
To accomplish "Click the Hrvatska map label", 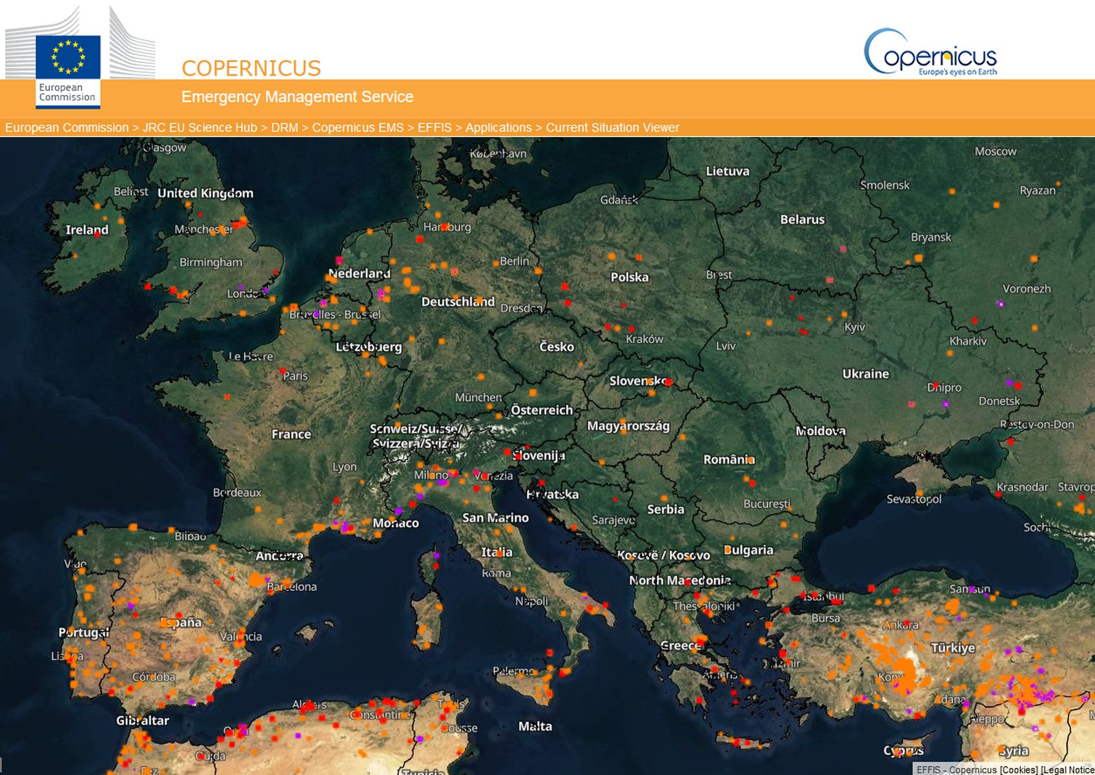I will coord(552,495).
